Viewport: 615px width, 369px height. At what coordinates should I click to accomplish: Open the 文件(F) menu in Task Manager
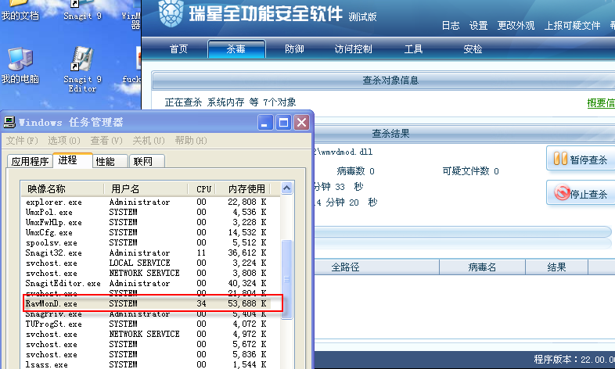pos(22,140)
